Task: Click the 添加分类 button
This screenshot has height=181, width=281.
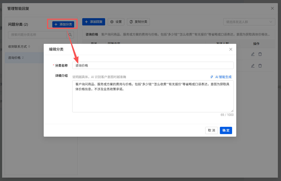Action: point(63,24)
